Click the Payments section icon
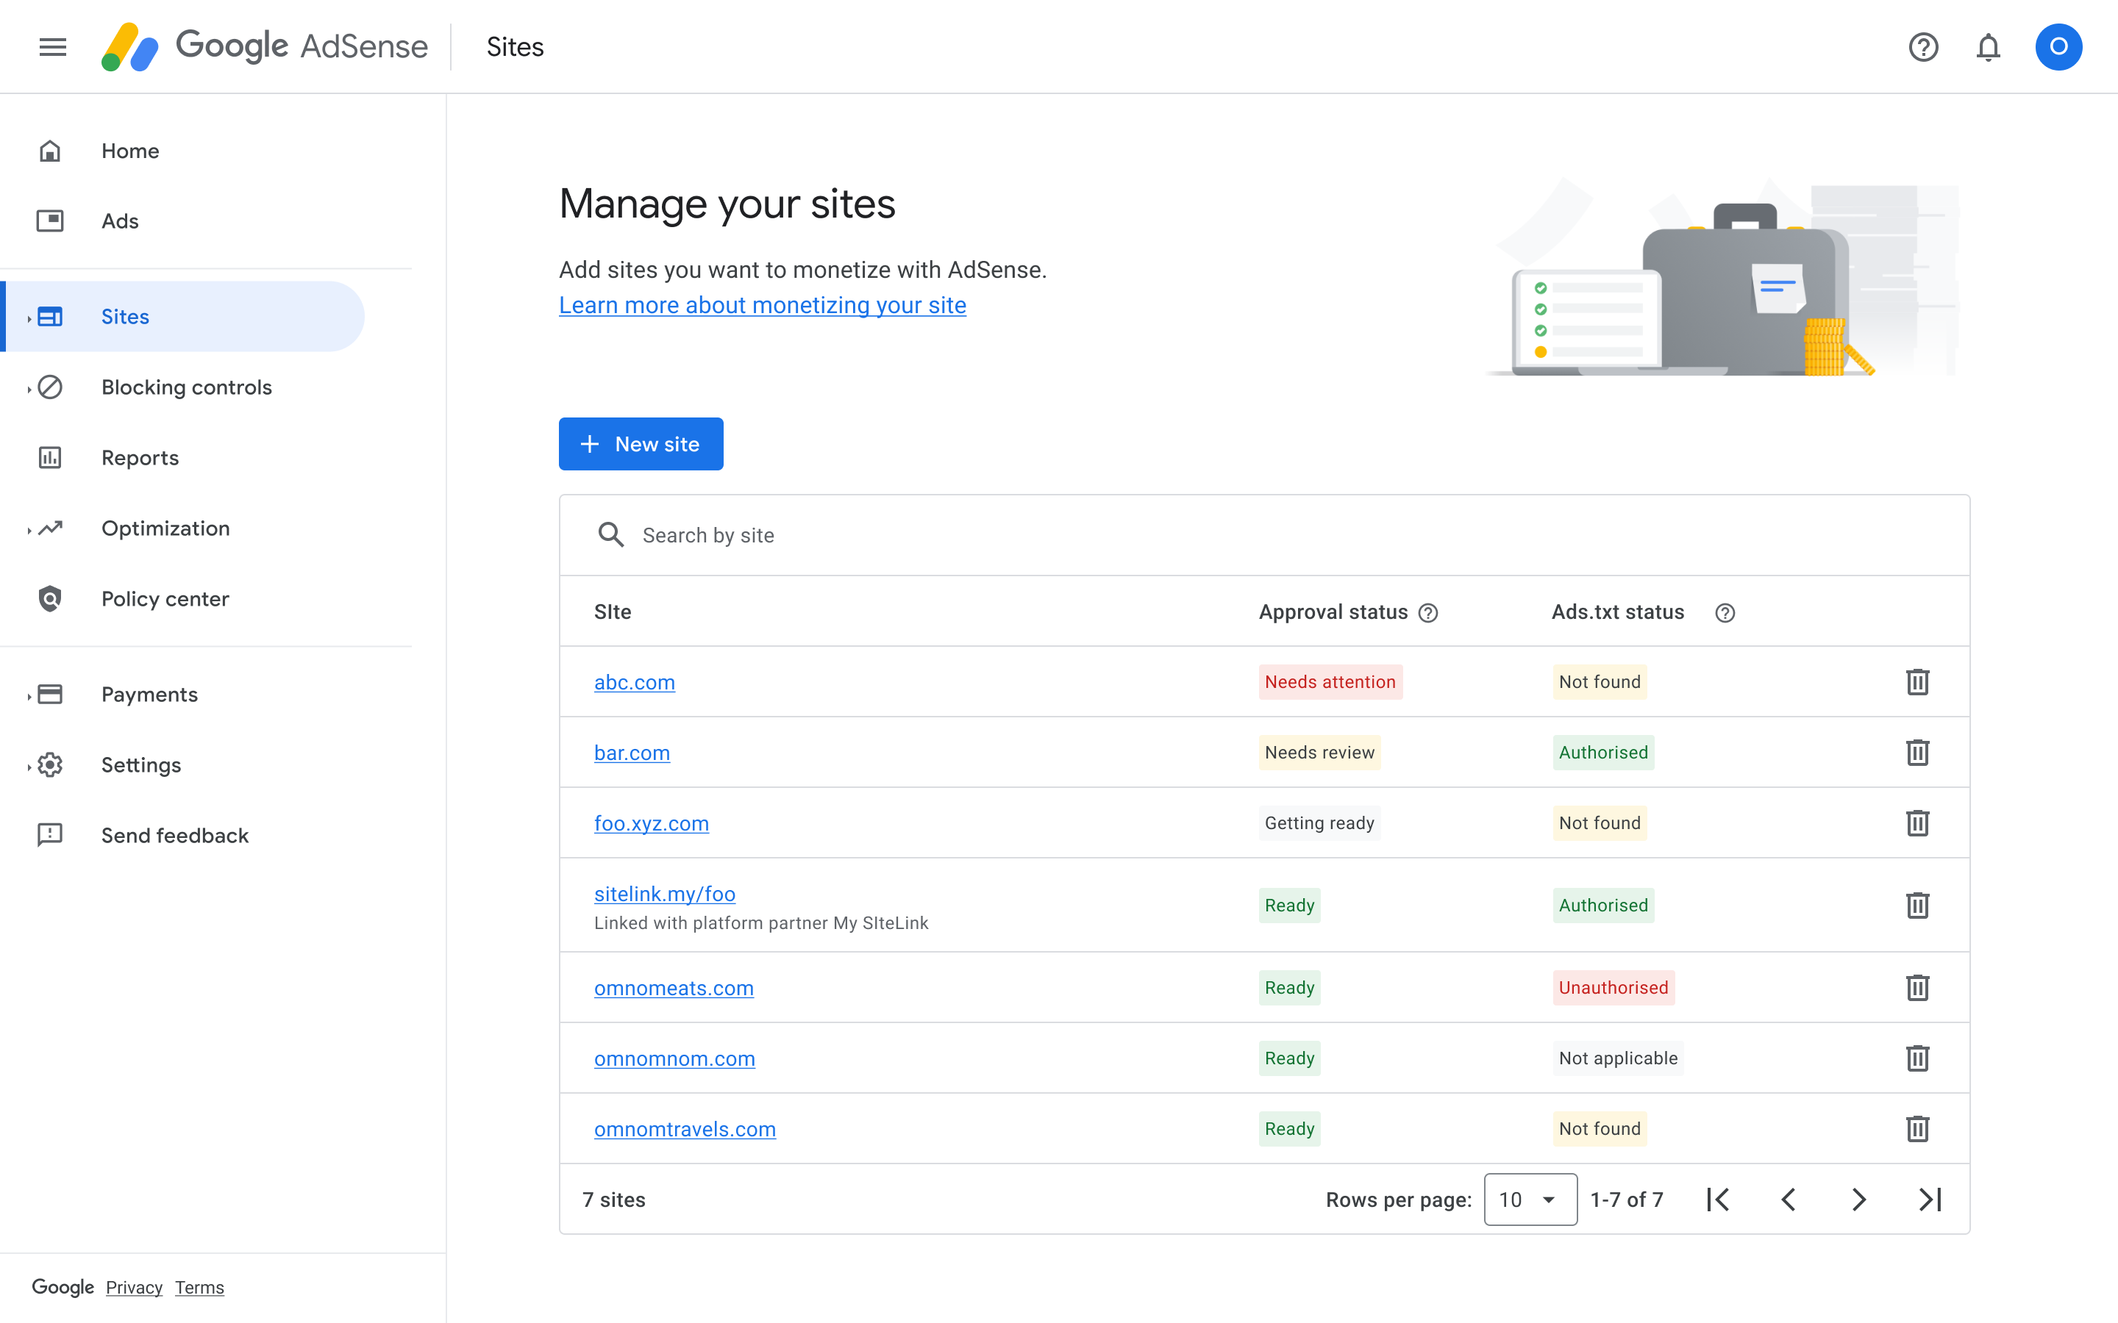 [x=51, y=694]
